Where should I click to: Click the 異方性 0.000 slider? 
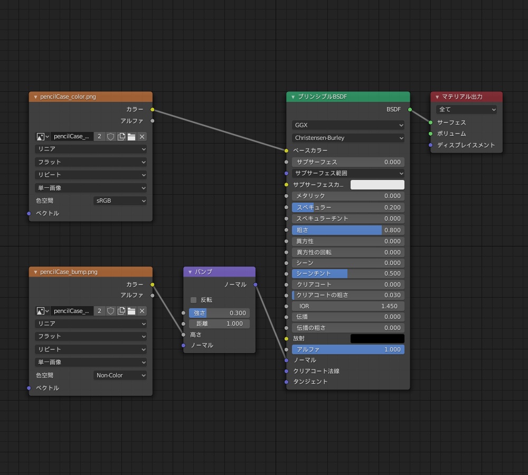pos(348,241)
